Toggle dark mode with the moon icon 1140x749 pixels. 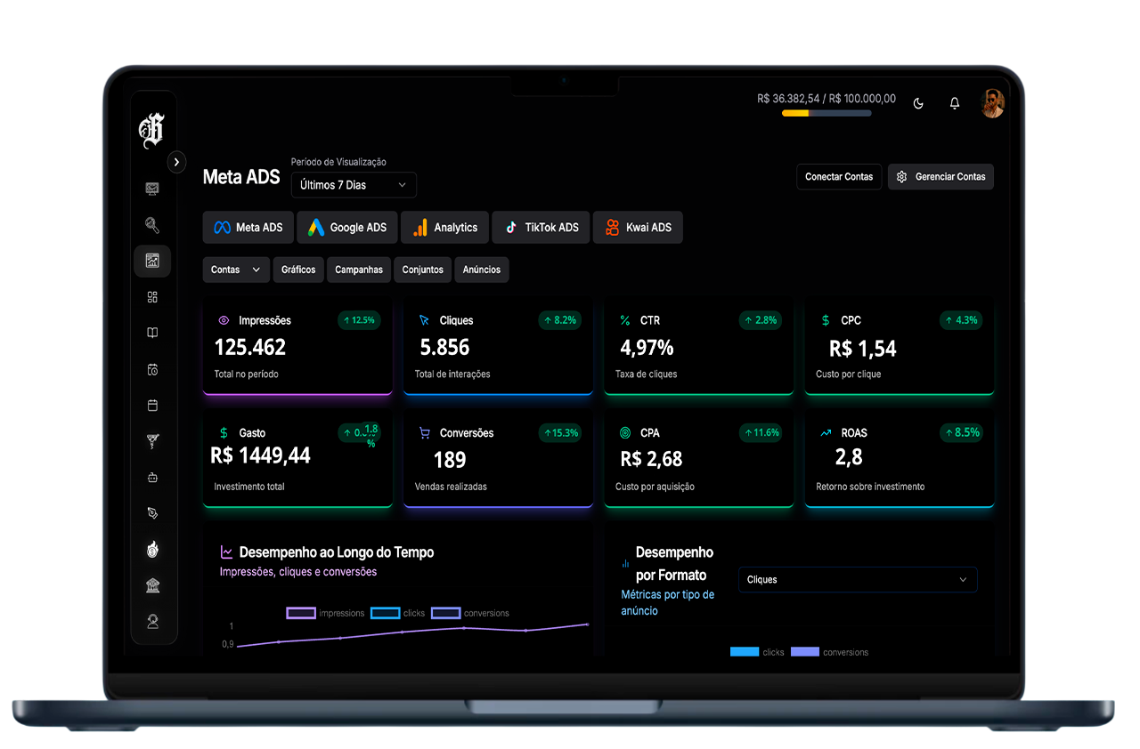coord(918,103)
